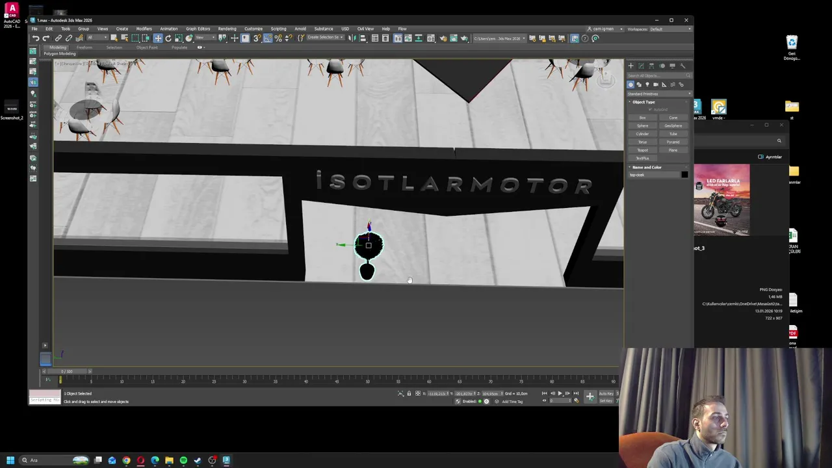Toggle Window/Crossing selection mode
The width and height of the screenshot is (832, 468).
click(x=146, y=38)
